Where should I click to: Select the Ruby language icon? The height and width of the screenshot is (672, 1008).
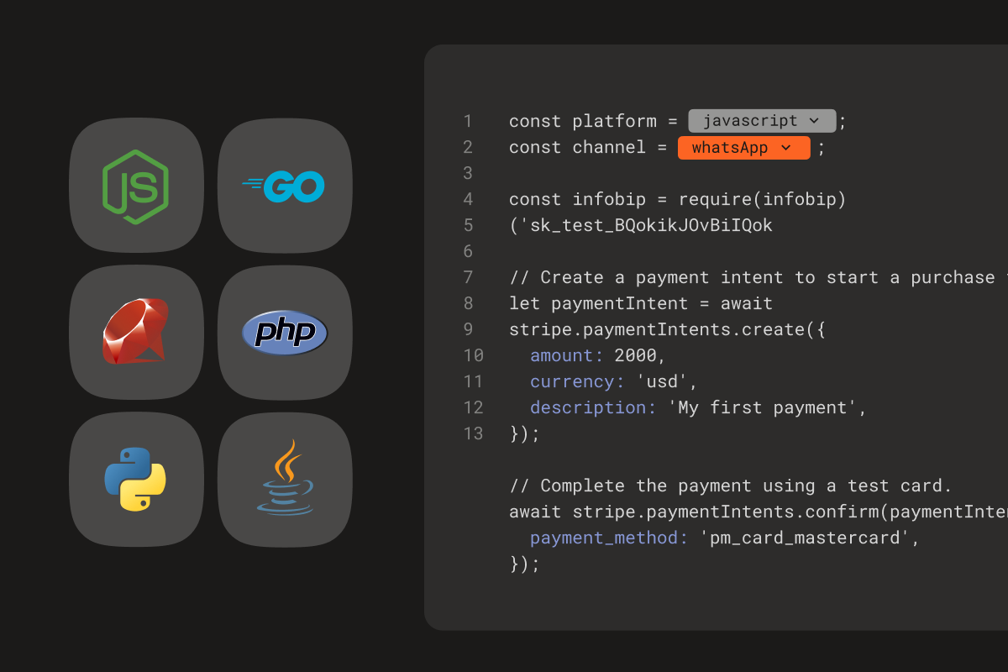click(x=136, y=332)
